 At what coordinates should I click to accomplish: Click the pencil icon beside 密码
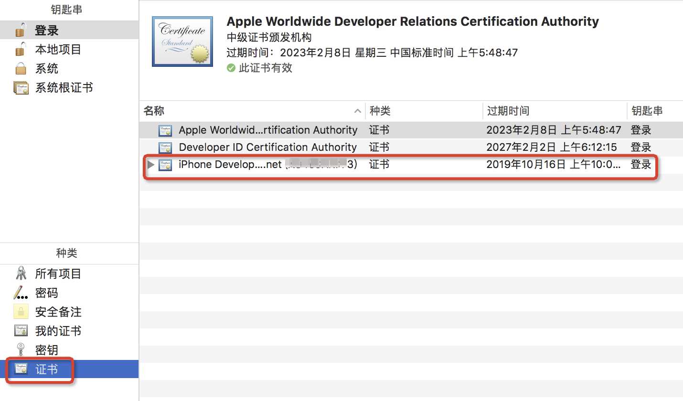tap(20, 293)
